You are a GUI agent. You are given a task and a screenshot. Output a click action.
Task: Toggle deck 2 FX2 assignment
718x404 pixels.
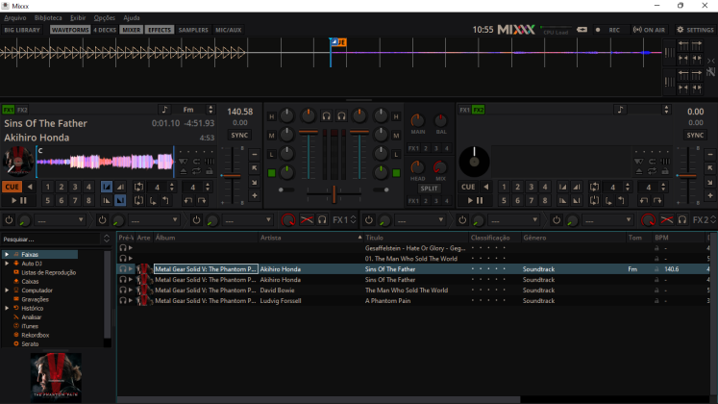pyautogui.click(x=479, y=110)
